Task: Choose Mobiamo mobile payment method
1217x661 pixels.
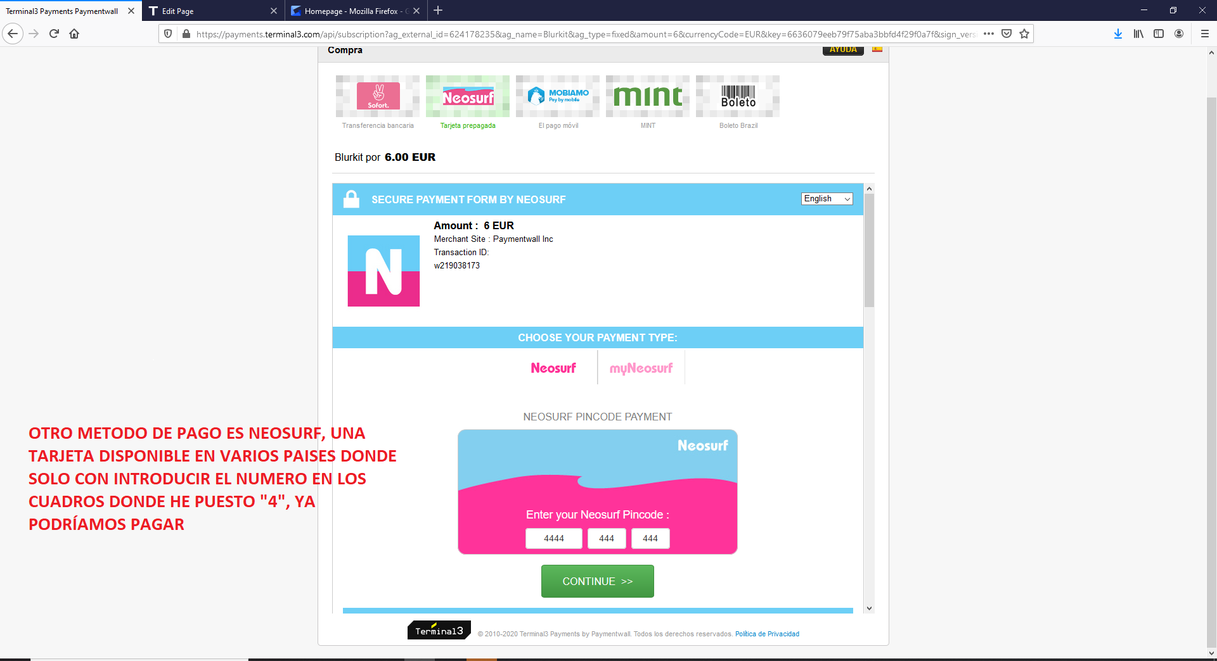Action: pos(558,96)
